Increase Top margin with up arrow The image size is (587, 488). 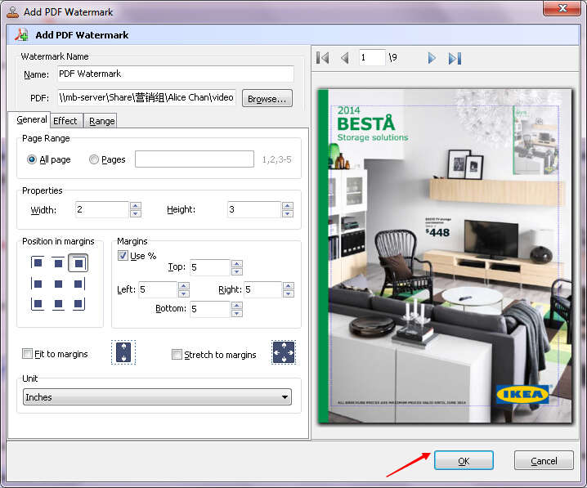(x=237, y=263)
